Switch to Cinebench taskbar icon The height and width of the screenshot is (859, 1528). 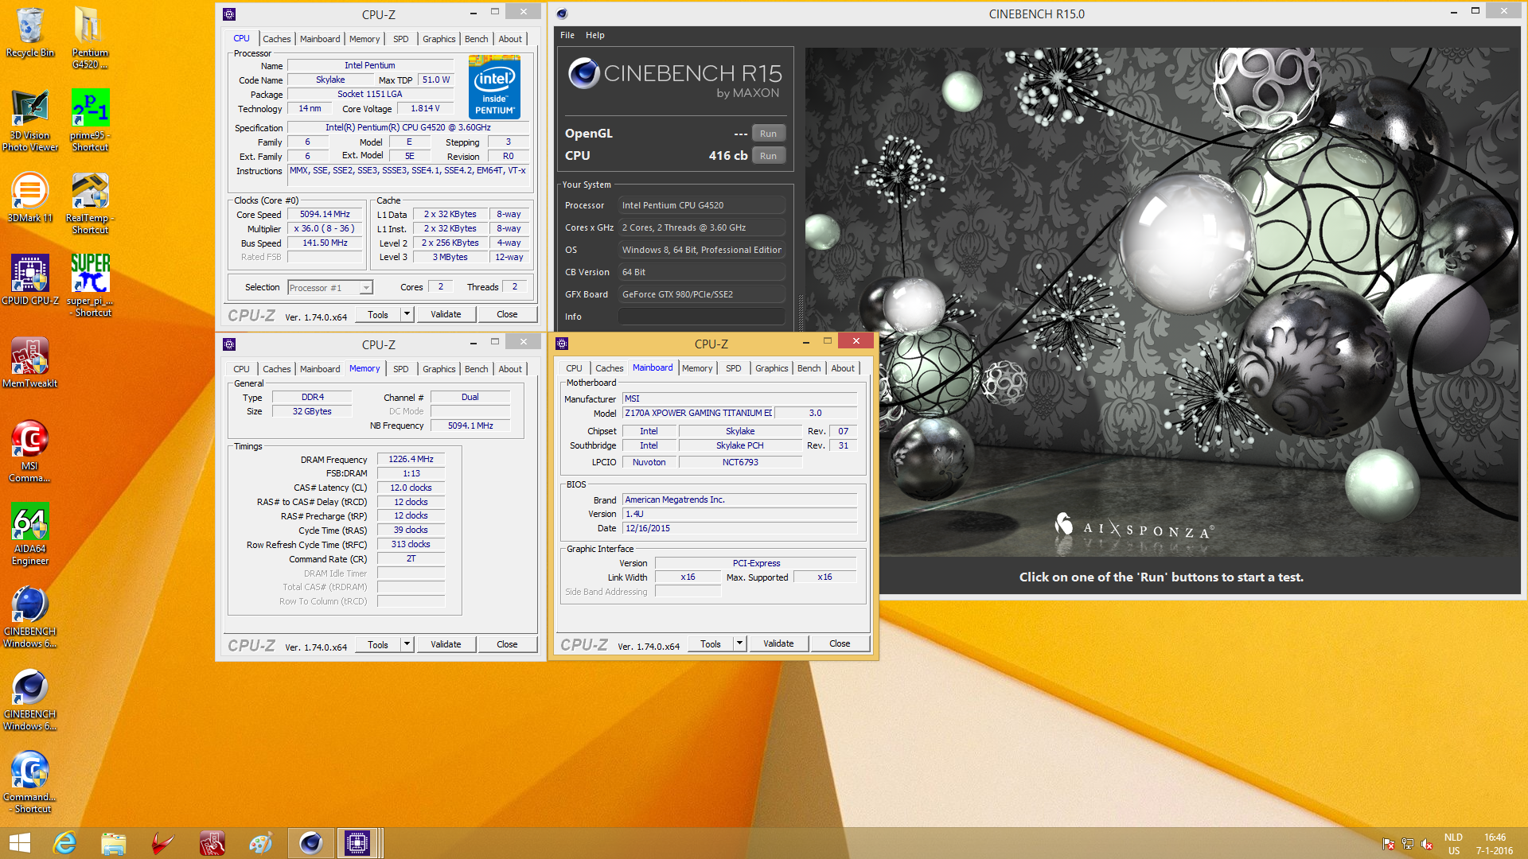pyautogui.click(x=310, y=843)
